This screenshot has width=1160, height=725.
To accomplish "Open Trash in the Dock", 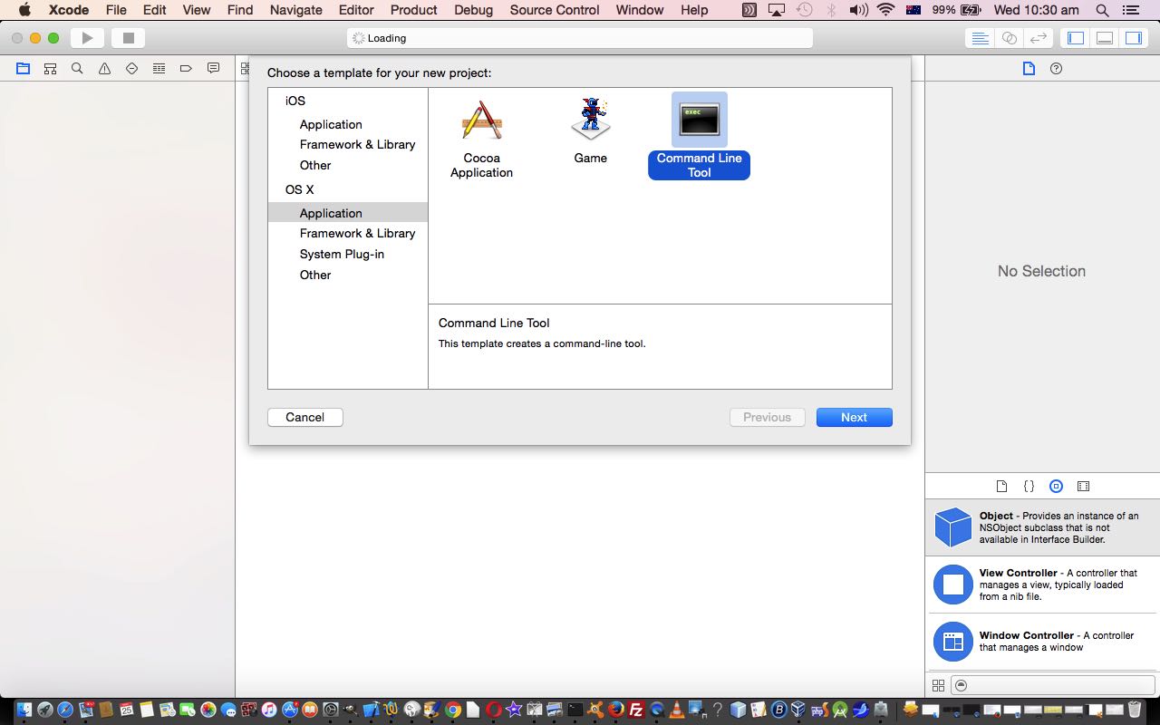I will (1136, 710).
